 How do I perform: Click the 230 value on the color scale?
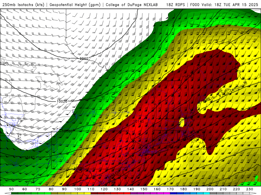[250, 189]
